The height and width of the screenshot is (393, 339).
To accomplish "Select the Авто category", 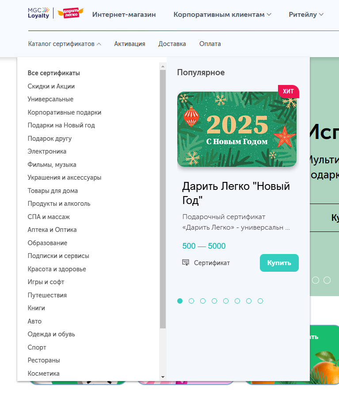I will [x=34, y=321].
